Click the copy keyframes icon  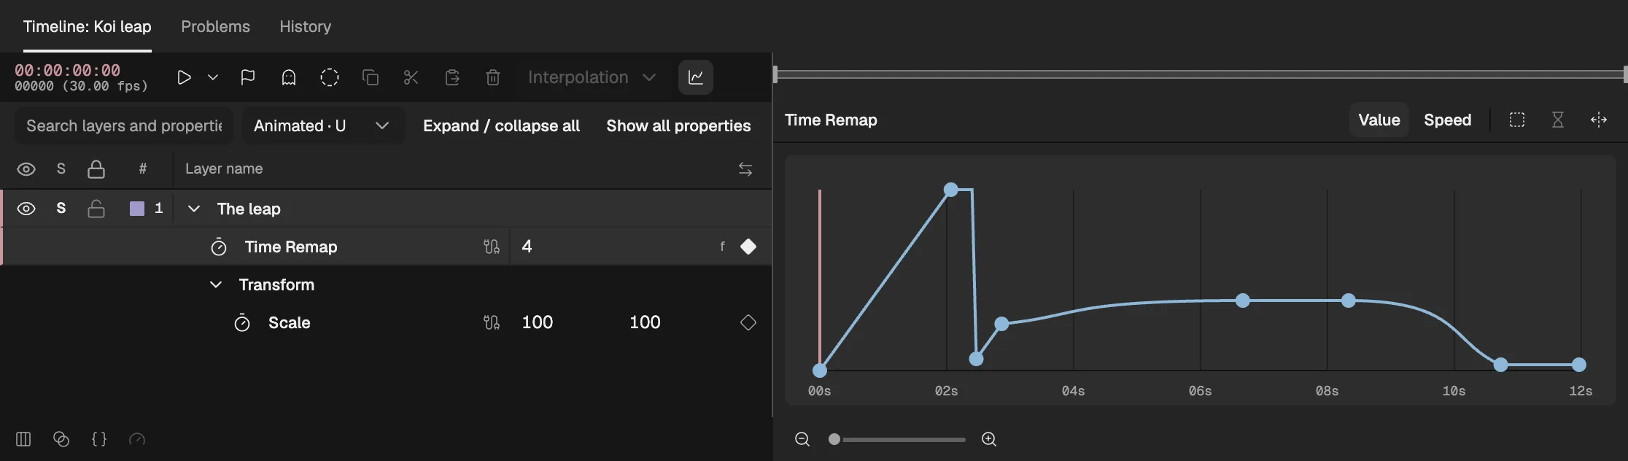(x=371, y=77)
